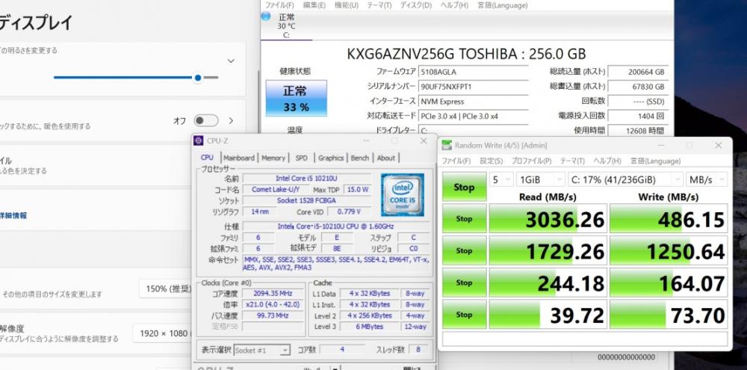747x370 pixels.
Task: Click the interface field NVM Express
Action: [473, 102]
